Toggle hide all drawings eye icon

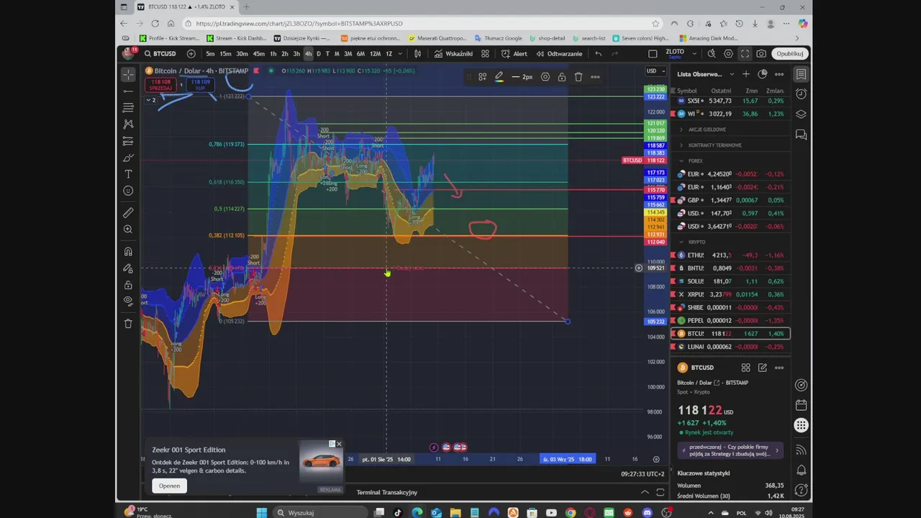(128, 301)
